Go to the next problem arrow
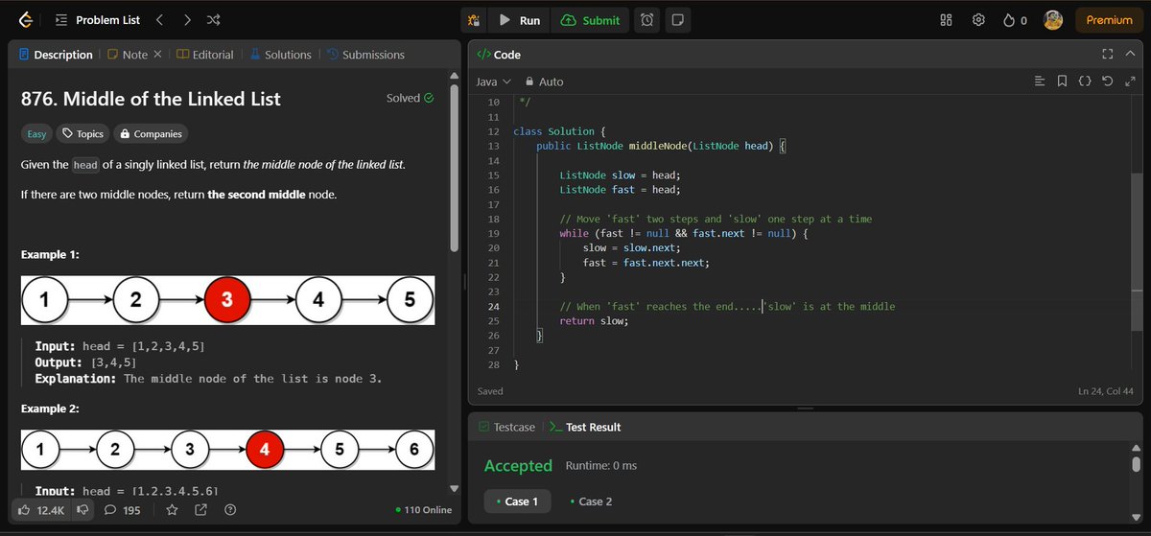 pos(186,20)
